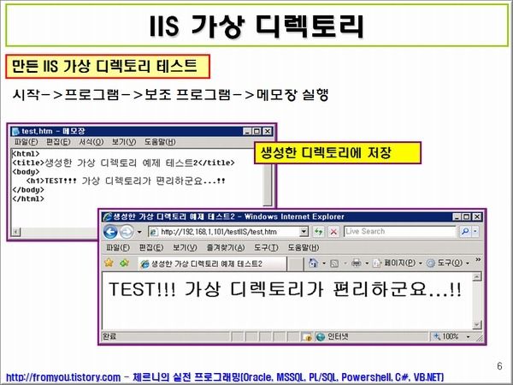Screen dimensions: 513x385
Task: Click the Add to Favorites icon
Action: click(x=124, y=263)
